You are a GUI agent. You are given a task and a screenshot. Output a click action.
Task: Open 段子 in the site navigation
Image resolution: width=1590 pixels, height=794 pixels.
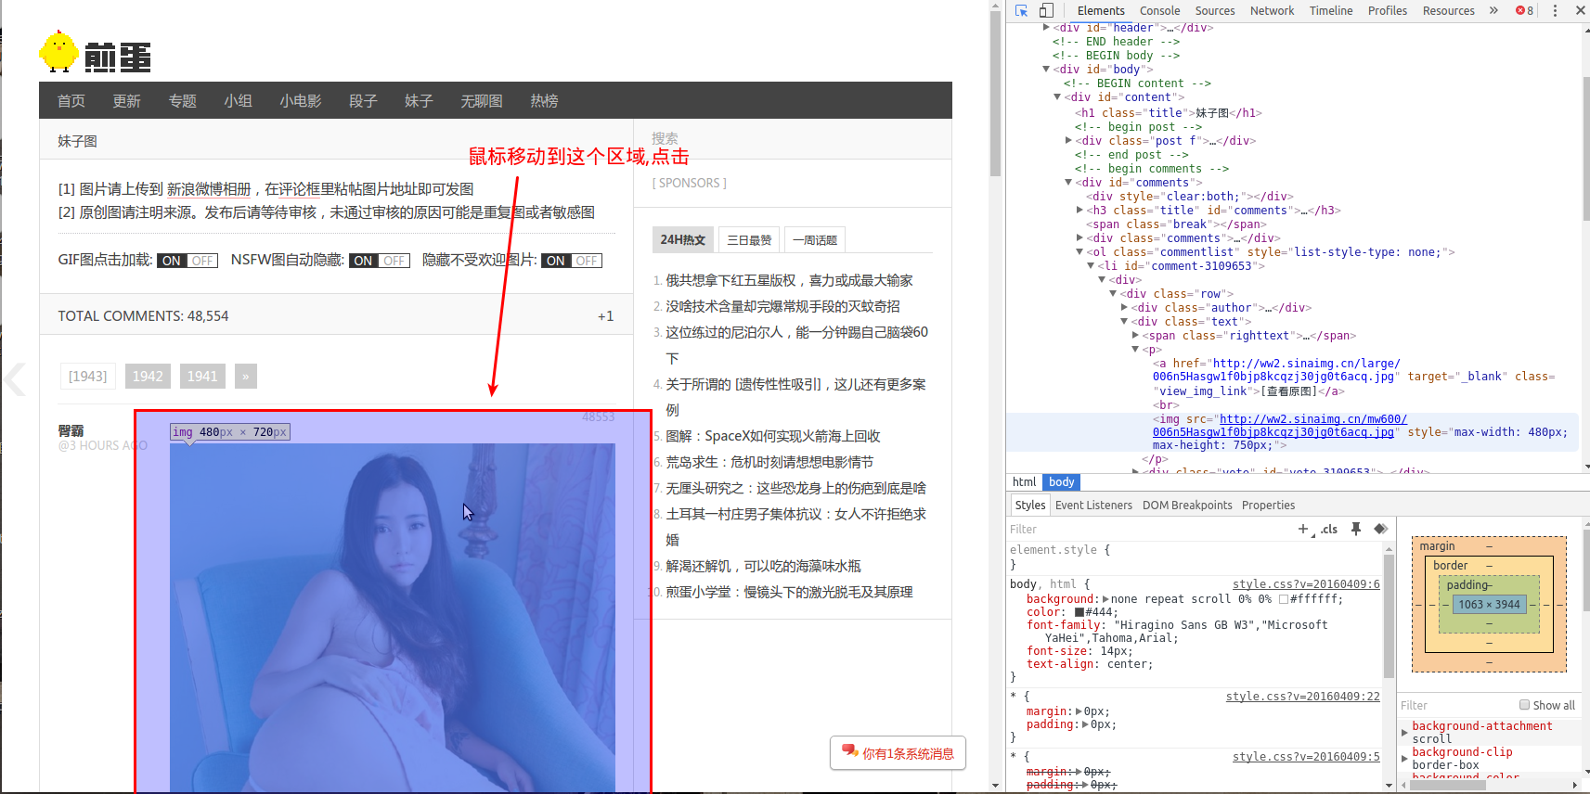(x=363, y=100)
